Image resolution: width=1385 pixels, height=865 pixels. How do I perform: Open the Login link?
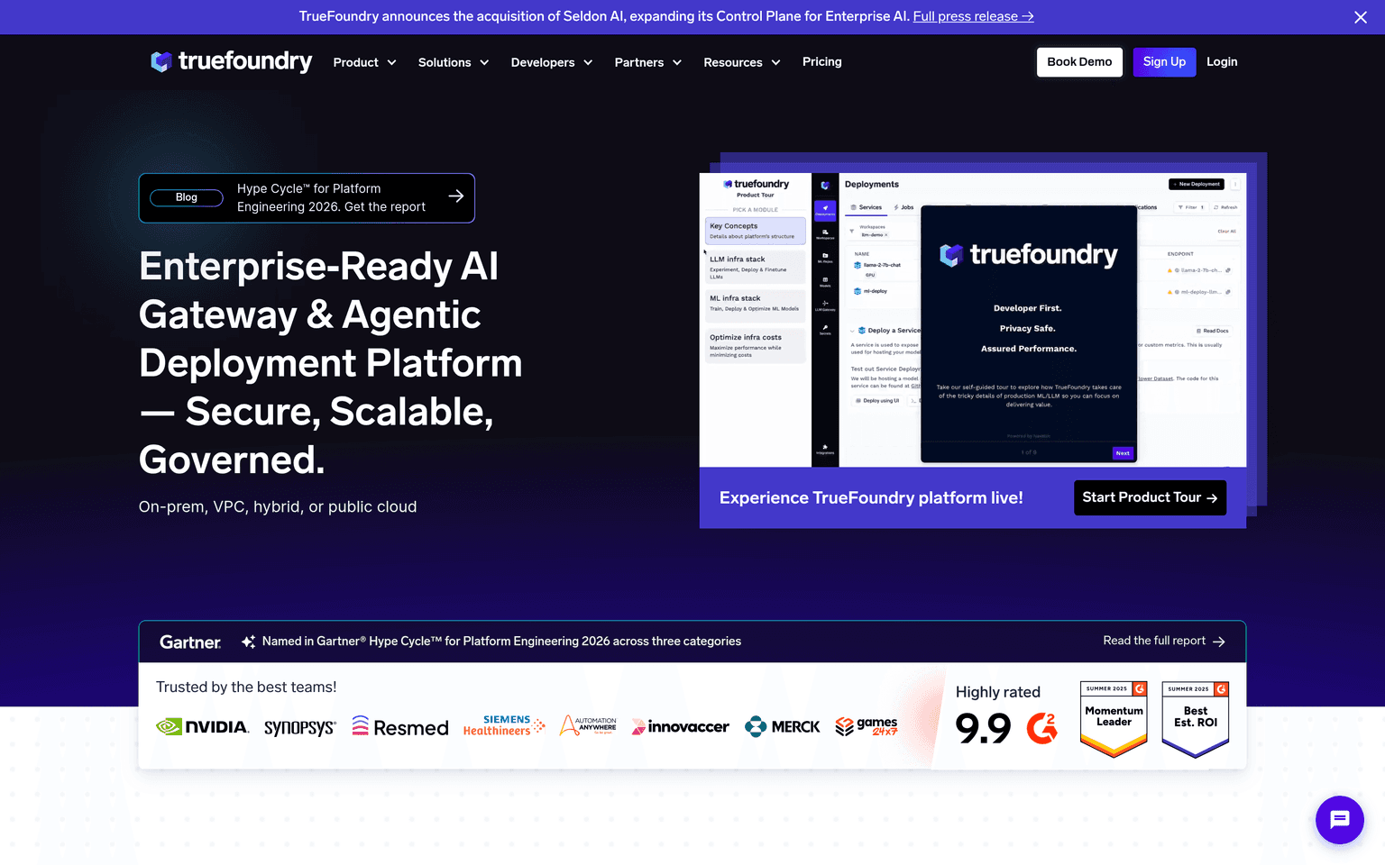(x=1222, y=62)
